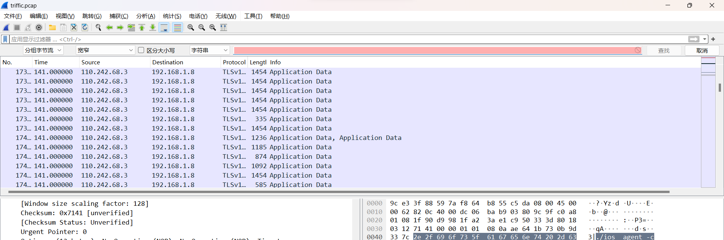Open the 工具(T) menu
This screenshot has width=724, height=240.
pos(253,16)
